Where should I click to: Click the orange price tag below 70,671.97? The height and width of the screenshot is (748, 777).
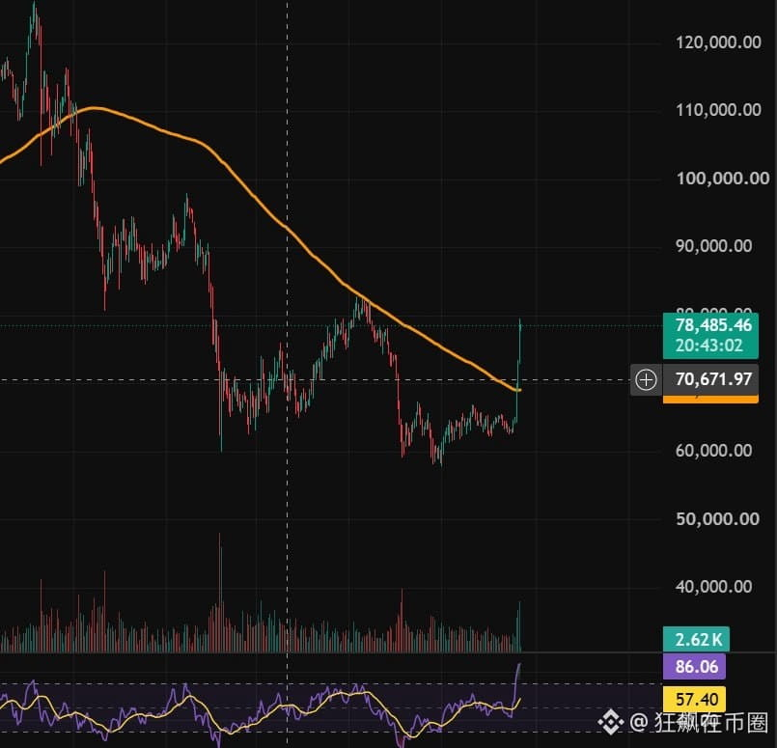pos(710,400)
